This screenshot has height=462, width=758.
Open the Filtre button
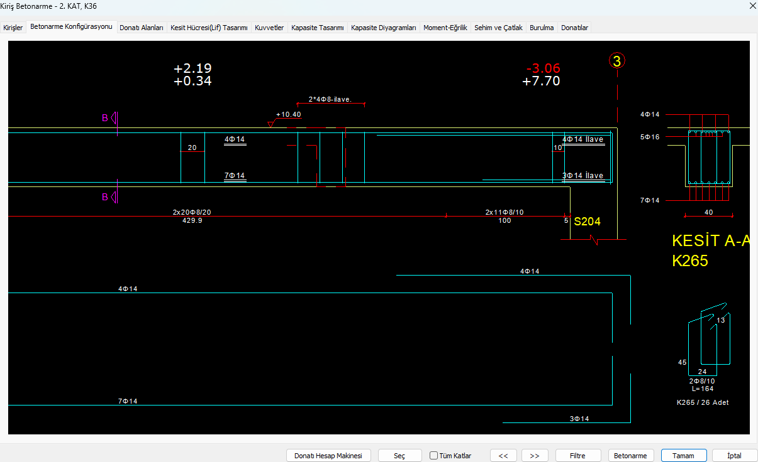pos(577,456)
